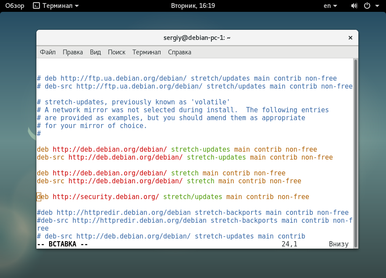Click the commented deb ftp.ua.debian.org stretch/updates line
386x278 pixels.
187,78
